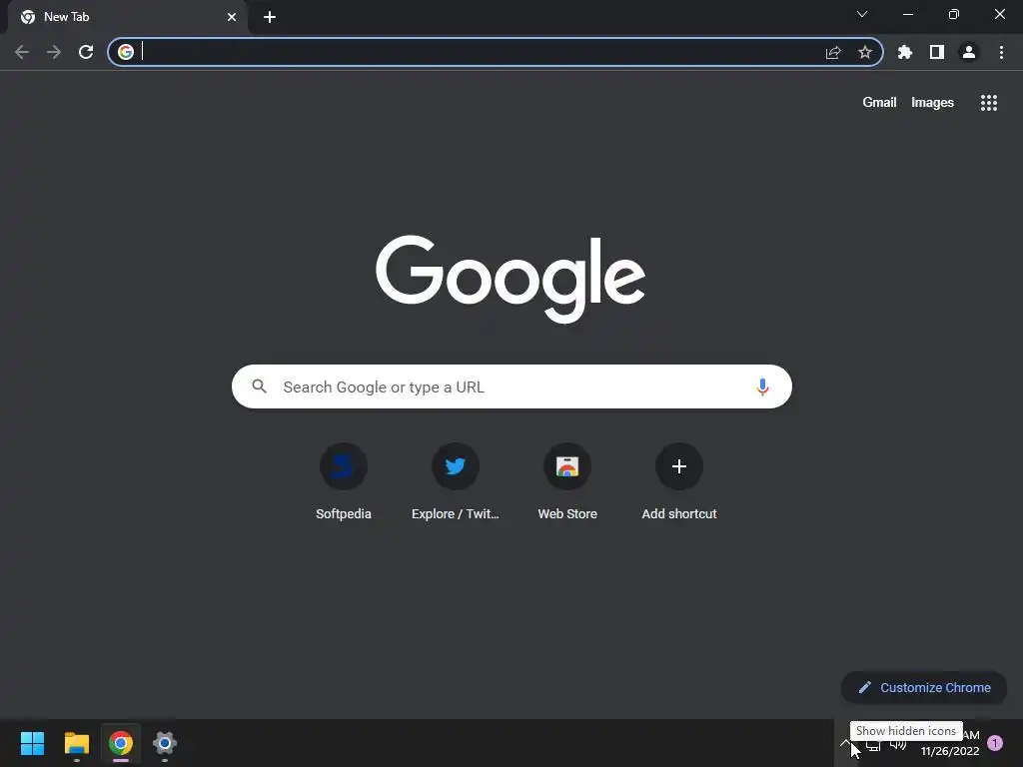Screen dimensions: 1023x767
Task: Open the volume tray icon
Action: tap(898, 744)
